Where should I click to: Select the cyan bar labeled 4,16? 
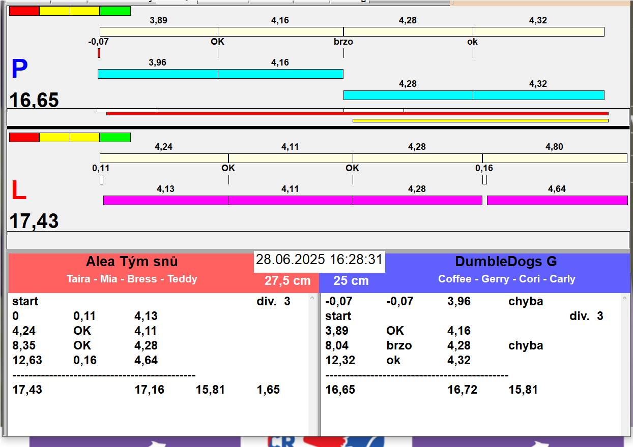point(280,74)
